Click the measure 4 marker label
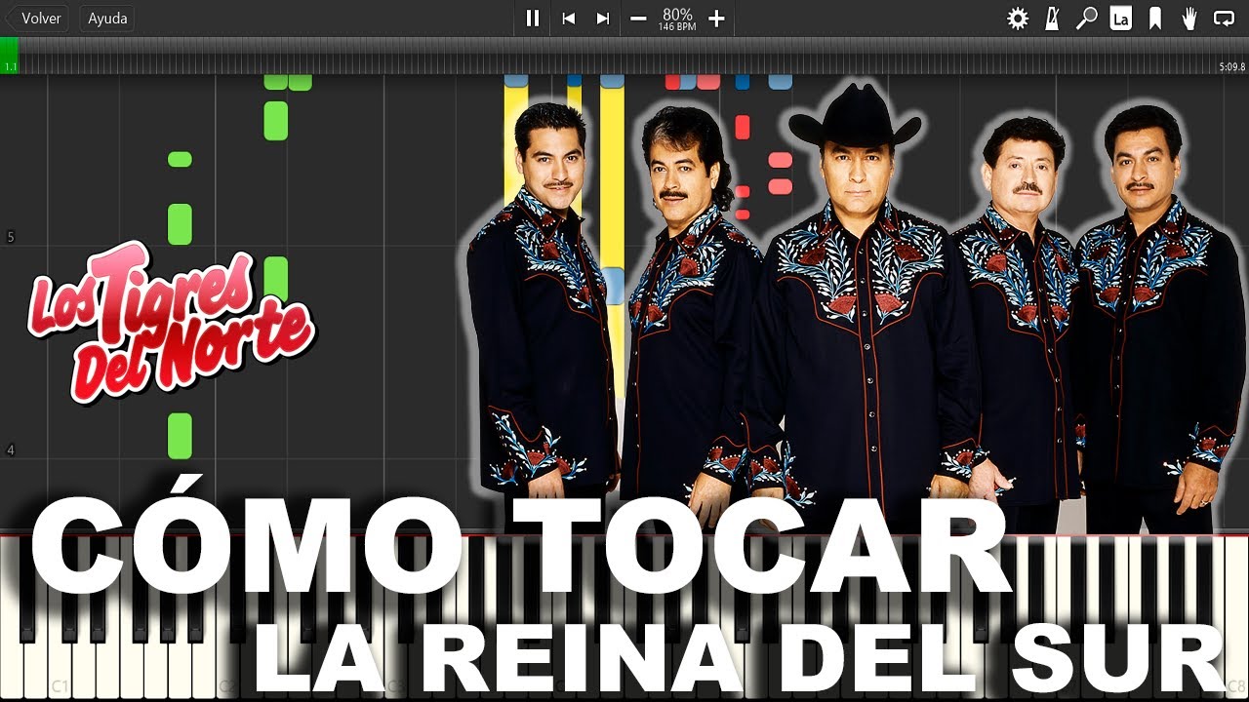The height and width of the screenshot is (702, 1249). (11, 450)
